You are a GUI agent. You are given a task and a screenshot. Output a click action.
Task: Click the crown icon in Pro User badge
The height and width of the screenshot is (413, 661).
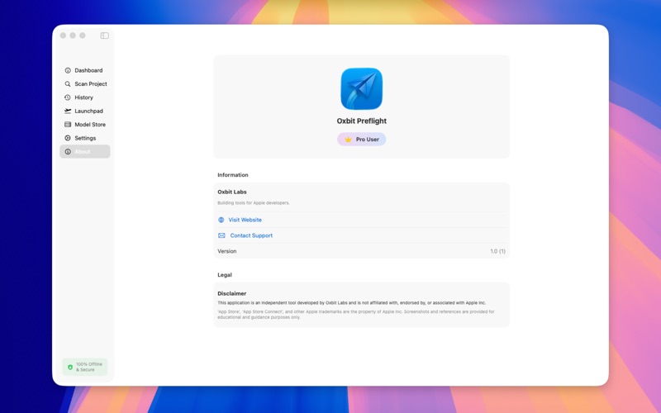pos(348,140)
